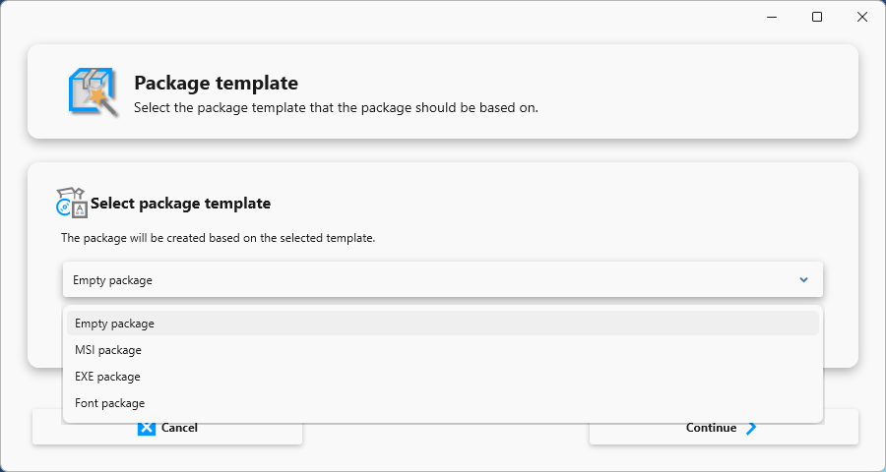Click the combo box showing Empty package
This screenshot has height=472, width=886.
click(x=442, y=279)
